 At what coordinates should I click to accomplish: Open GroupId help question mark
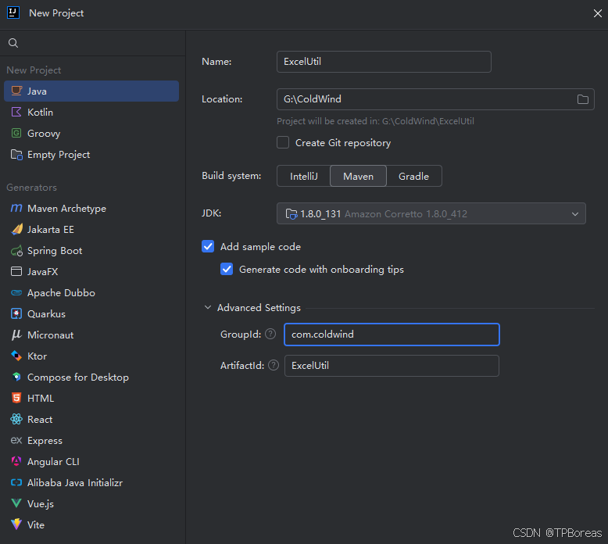click(270, 334)
